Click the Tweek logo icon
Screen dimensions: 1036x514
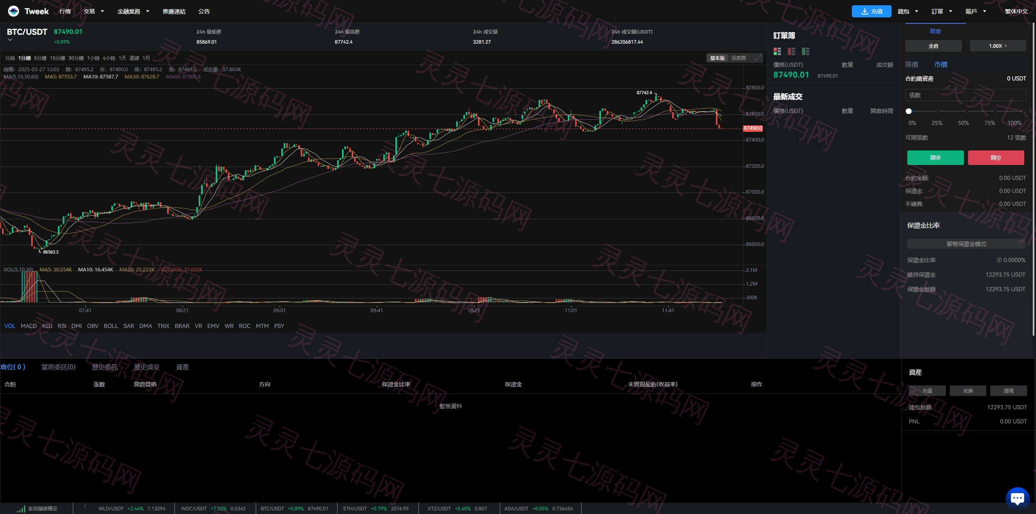tap(13, 11)
